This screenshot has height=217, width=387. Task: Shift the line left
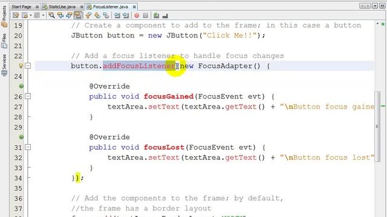click(117, 16)
